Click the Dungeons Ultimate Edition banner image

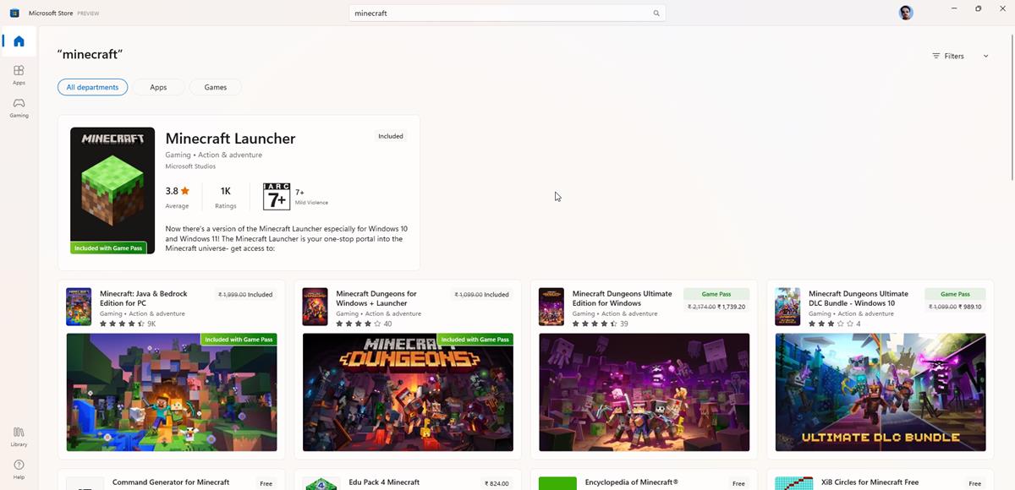[644, 392]
